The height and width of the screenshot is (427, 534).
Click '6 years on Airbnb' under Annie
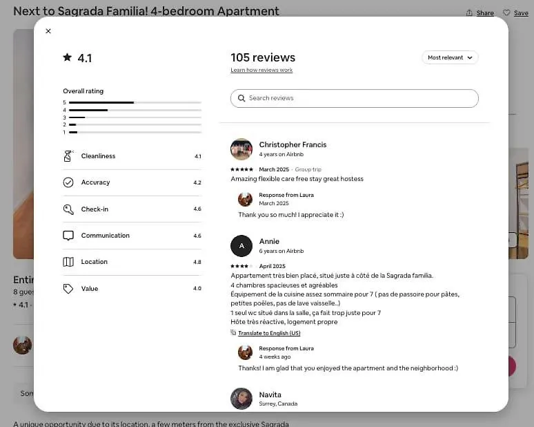pyautogui.click(x=281, y=251)
